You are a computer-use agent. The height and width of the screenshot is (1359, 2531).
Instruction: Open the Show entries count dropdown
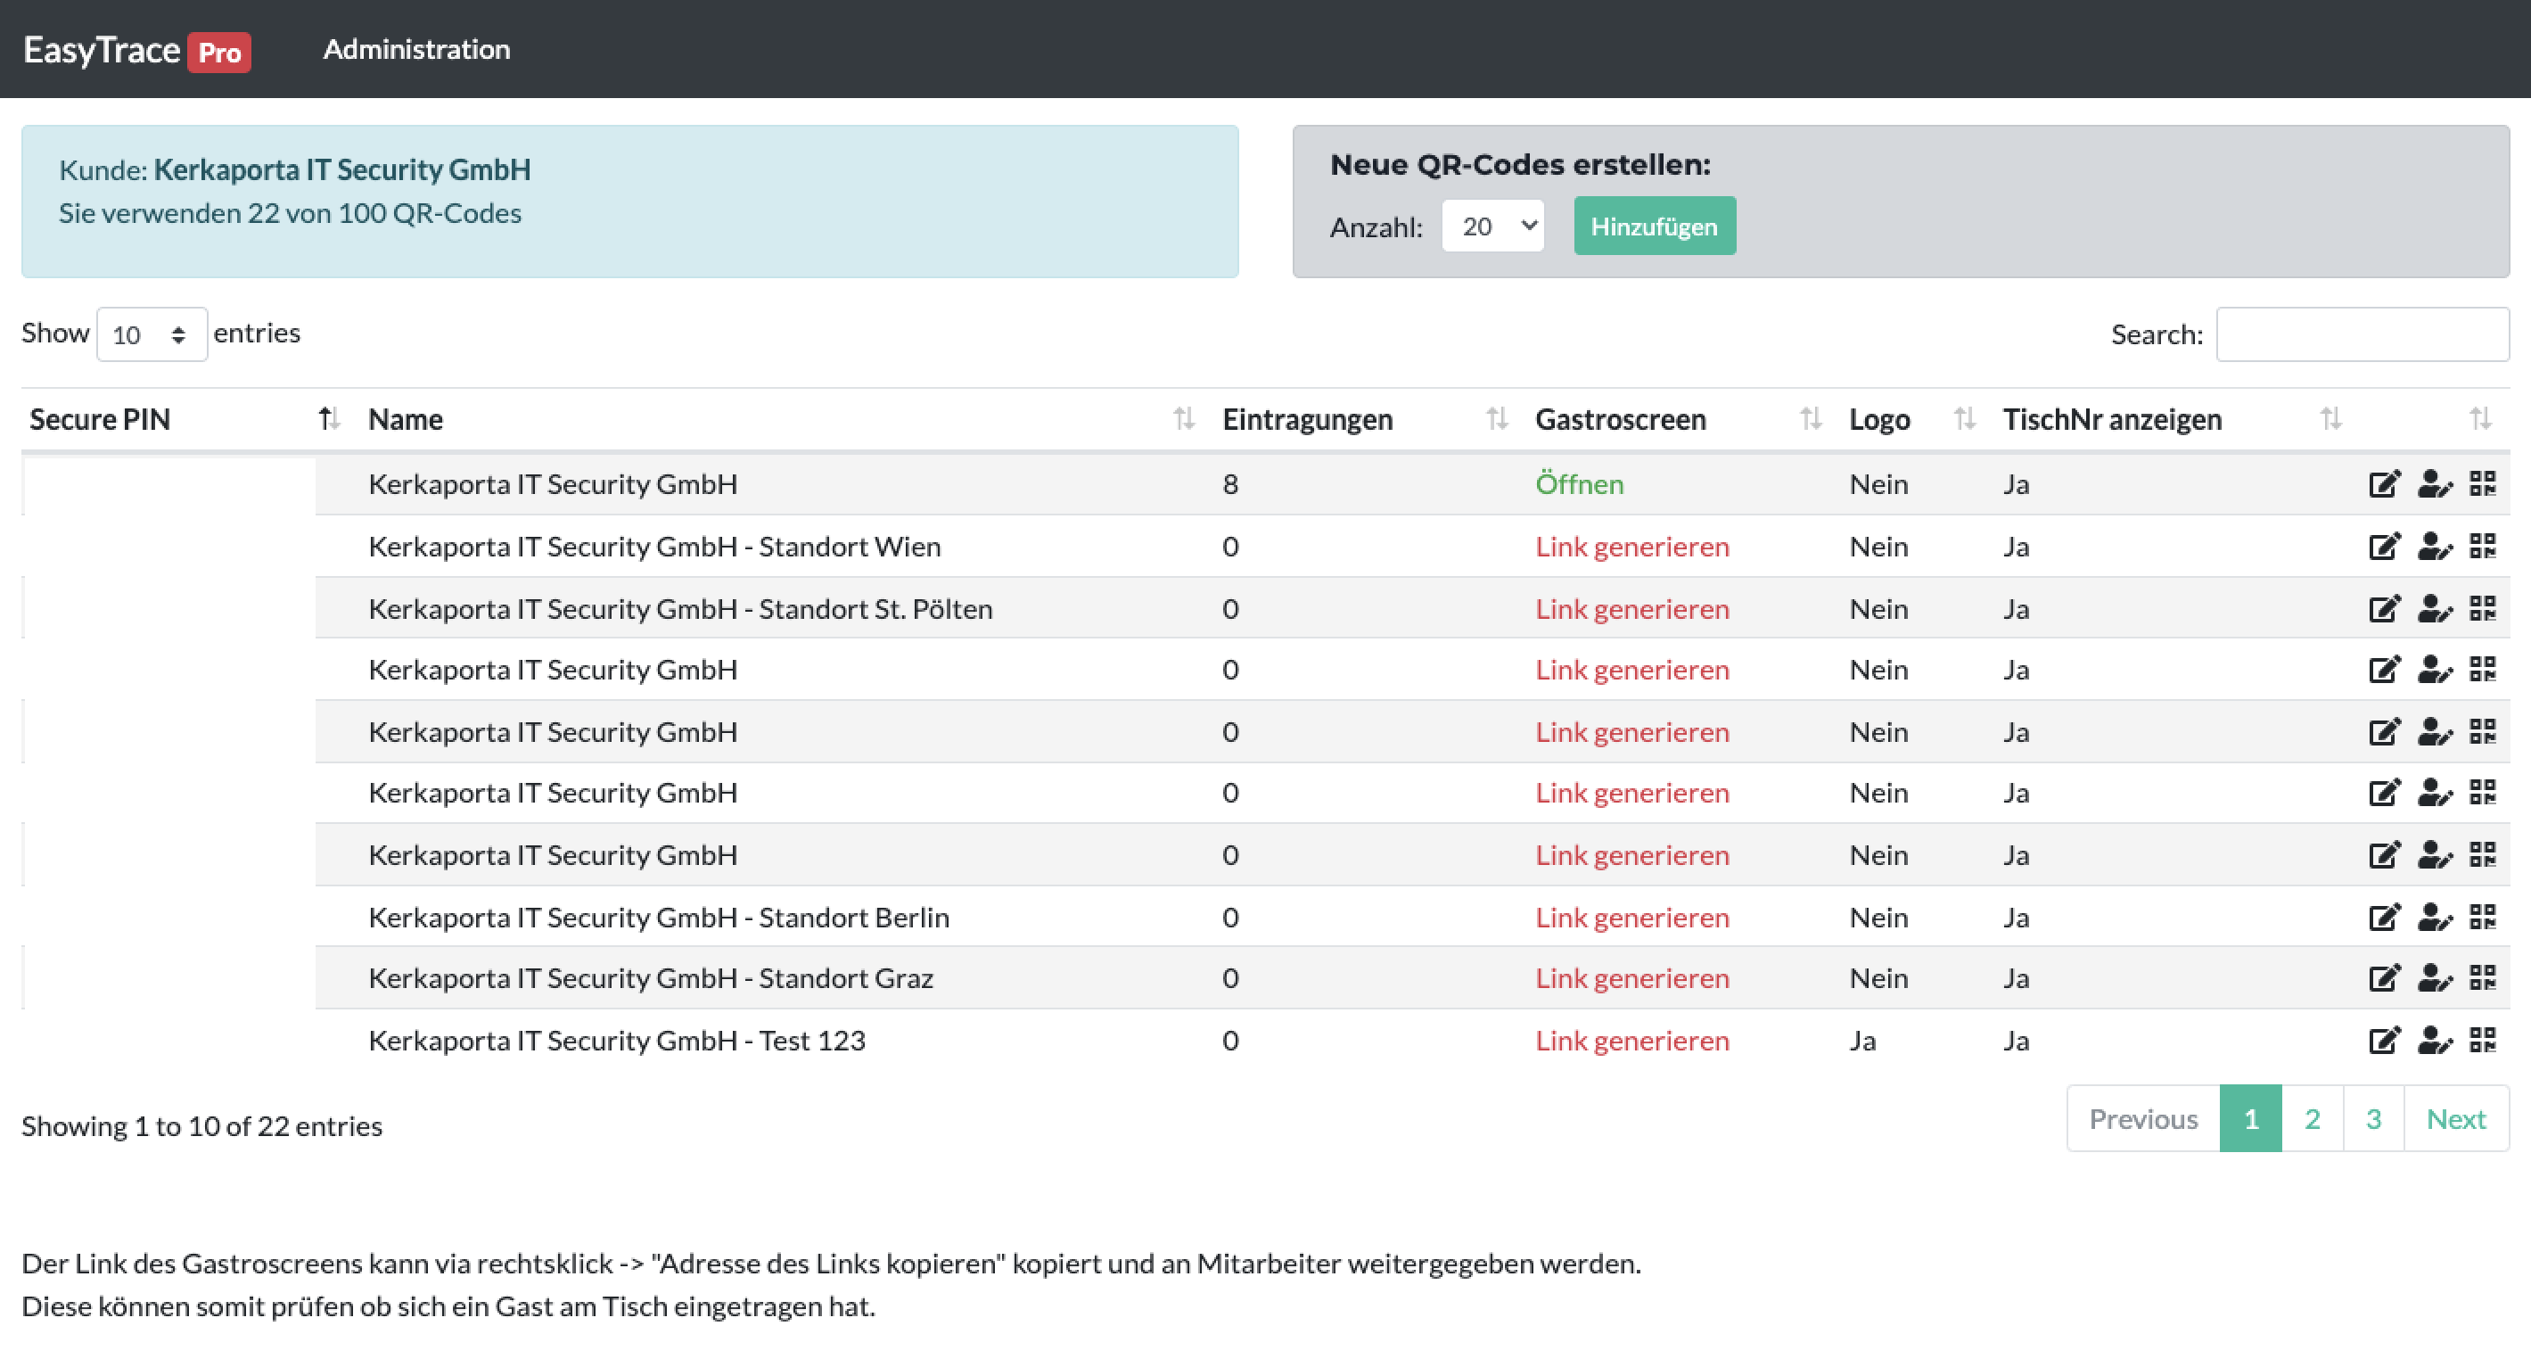tap(152, 334)
